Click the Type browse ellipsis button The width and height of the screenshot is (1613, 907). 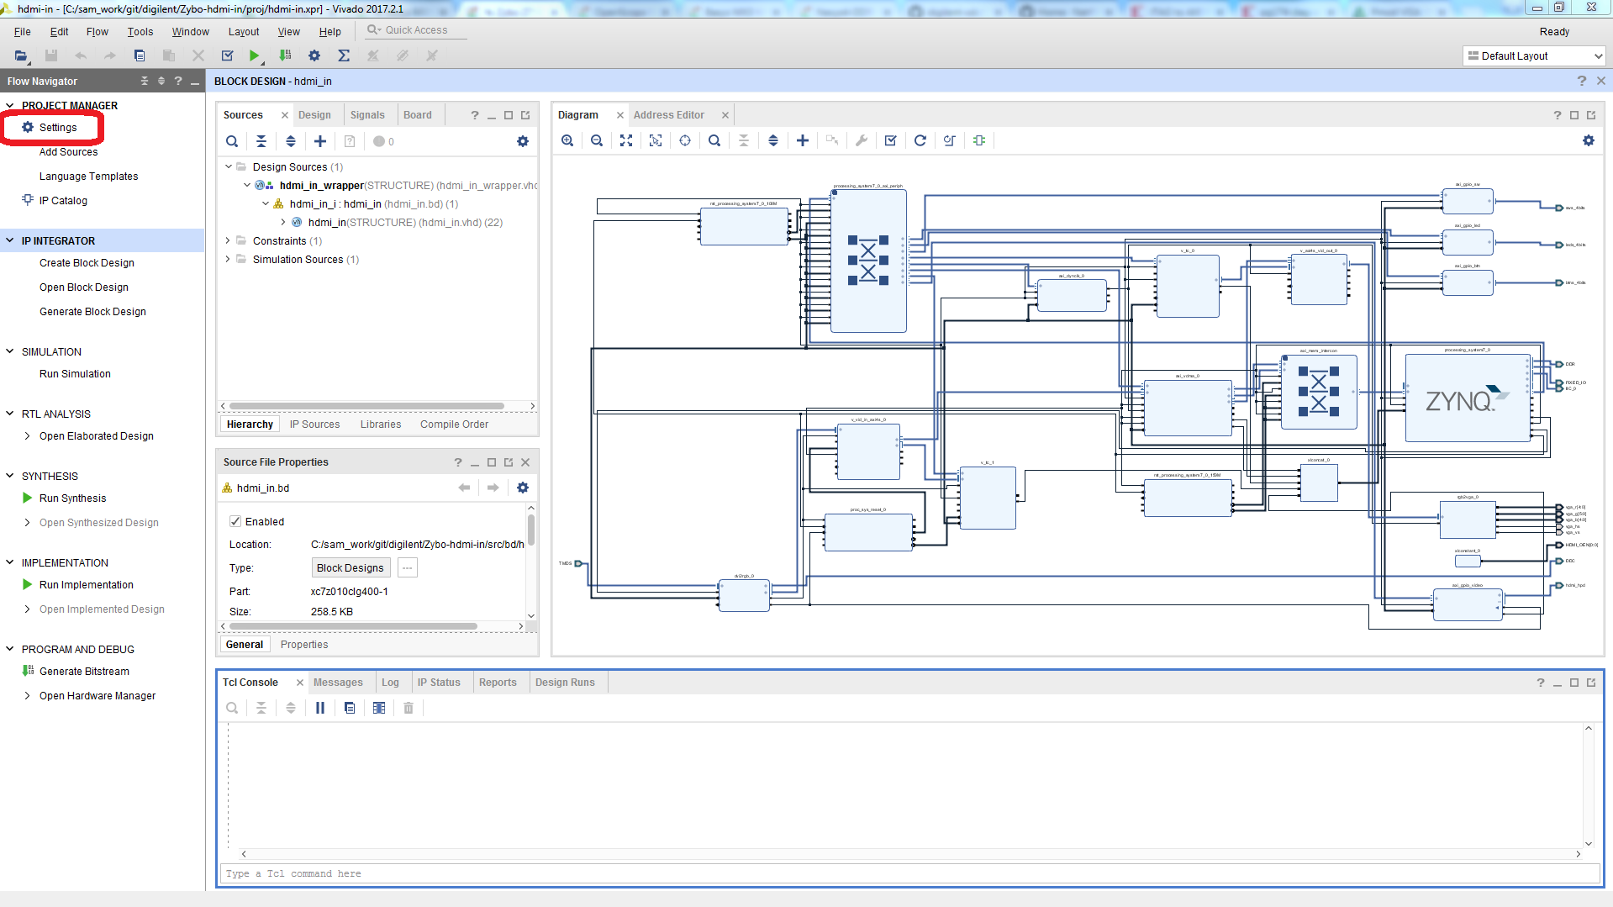407,567
